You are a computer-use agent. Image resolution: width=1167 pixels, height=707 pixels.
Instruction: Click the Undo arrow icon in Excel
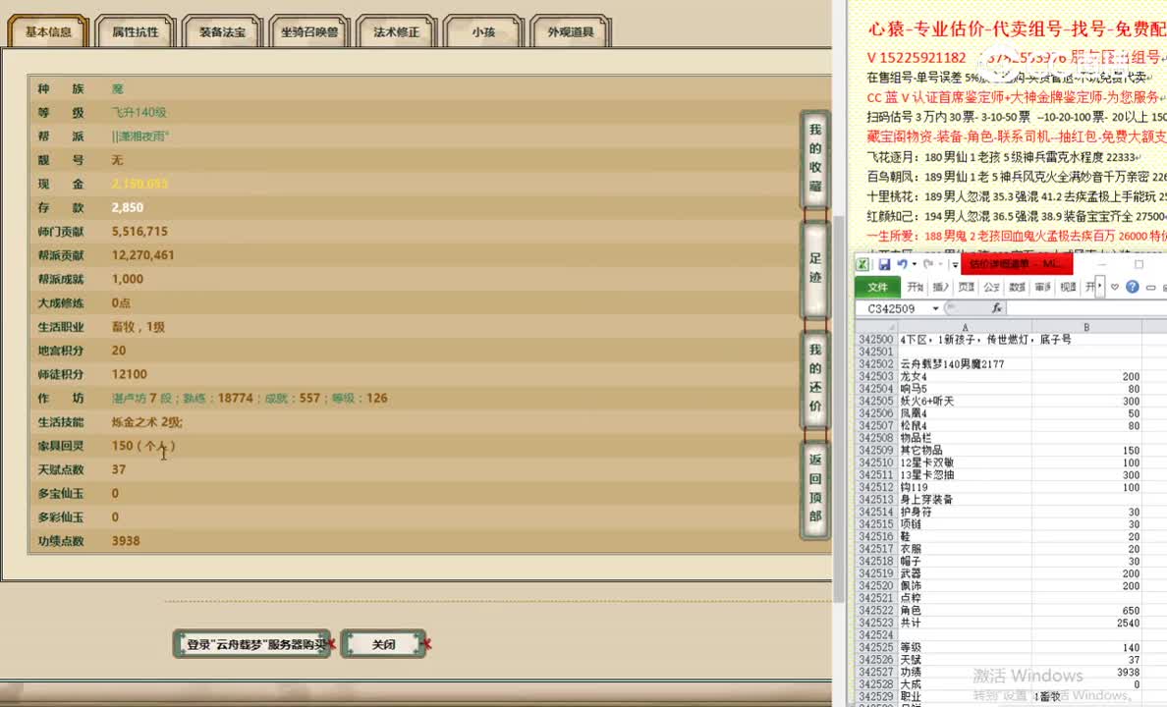click(903, 263)
